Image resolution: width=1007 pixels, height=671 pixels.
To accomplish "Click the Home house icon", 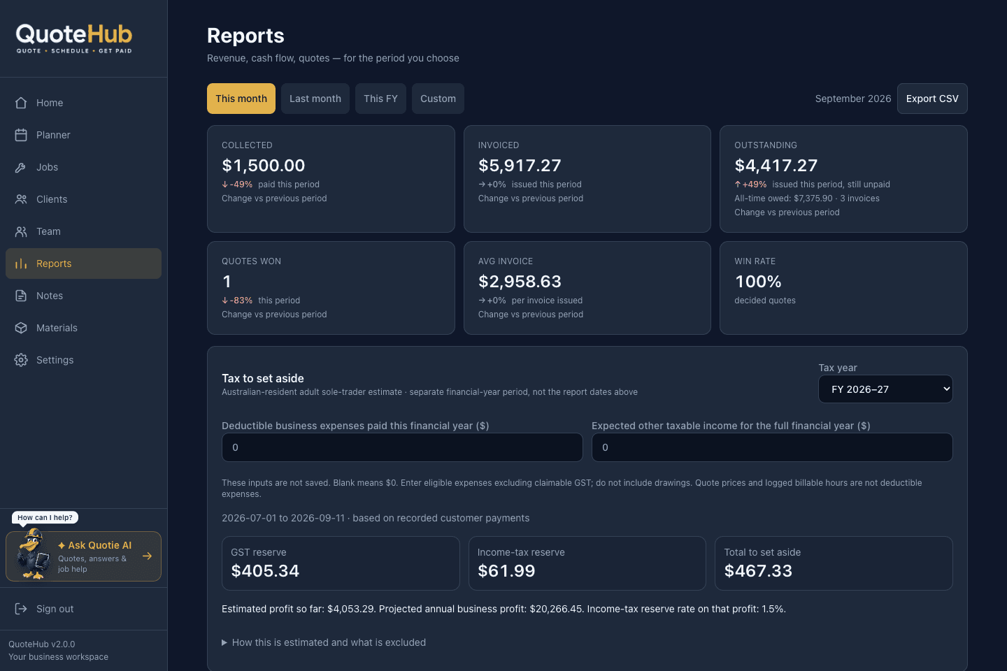I will [21, 103].
